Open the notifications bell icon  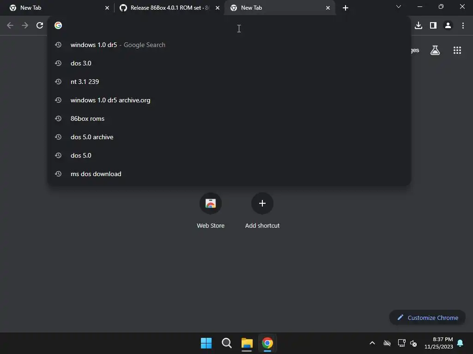(x=461, y=343)
